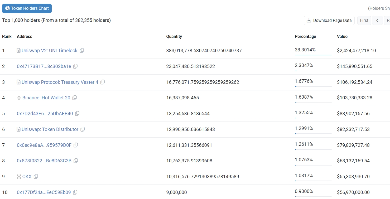Click the 2.3047% percentage bar
Image resolution: width=390 pixels, height=199 pixels.
(313, 71)
